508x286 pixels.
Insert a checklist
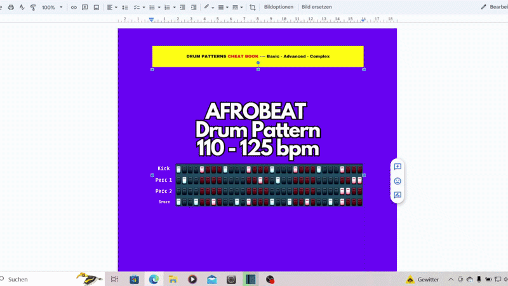[x=137, y=7]
